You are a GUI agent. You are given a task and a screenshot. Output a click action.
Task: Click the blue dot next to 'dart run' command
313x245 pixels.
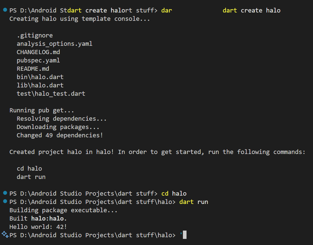(5, 201)
